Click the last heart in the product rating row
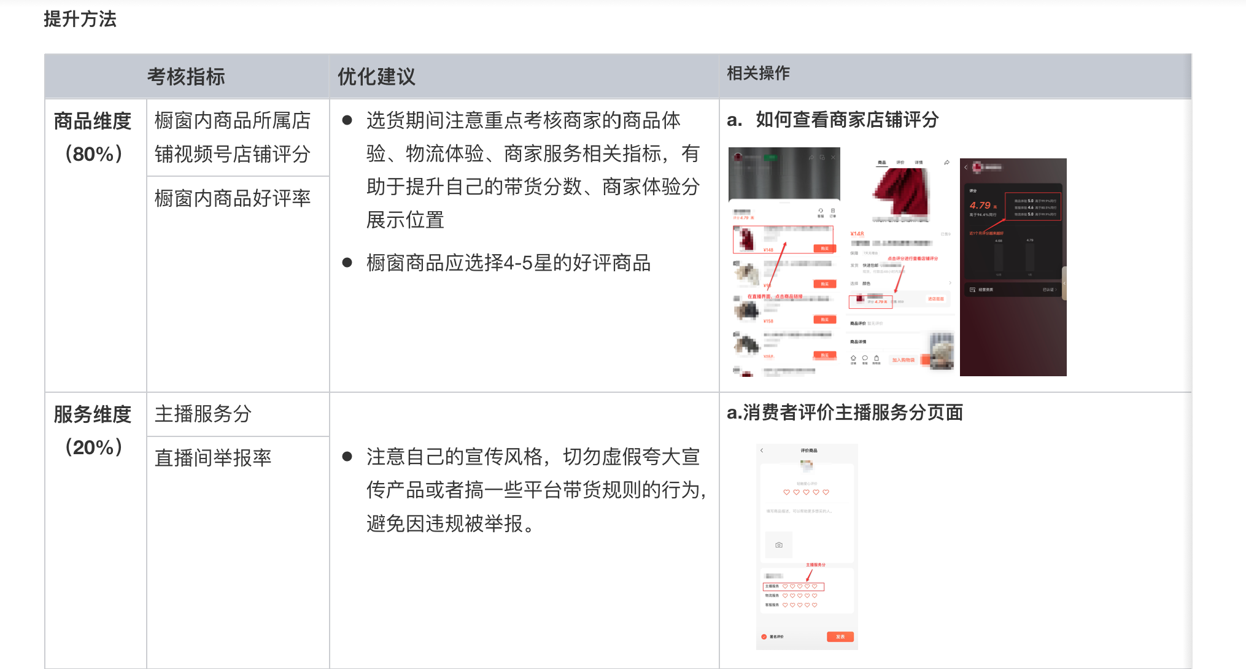Screen dimensions: 1246x669 pyautogui.click(x=826, y=492)
